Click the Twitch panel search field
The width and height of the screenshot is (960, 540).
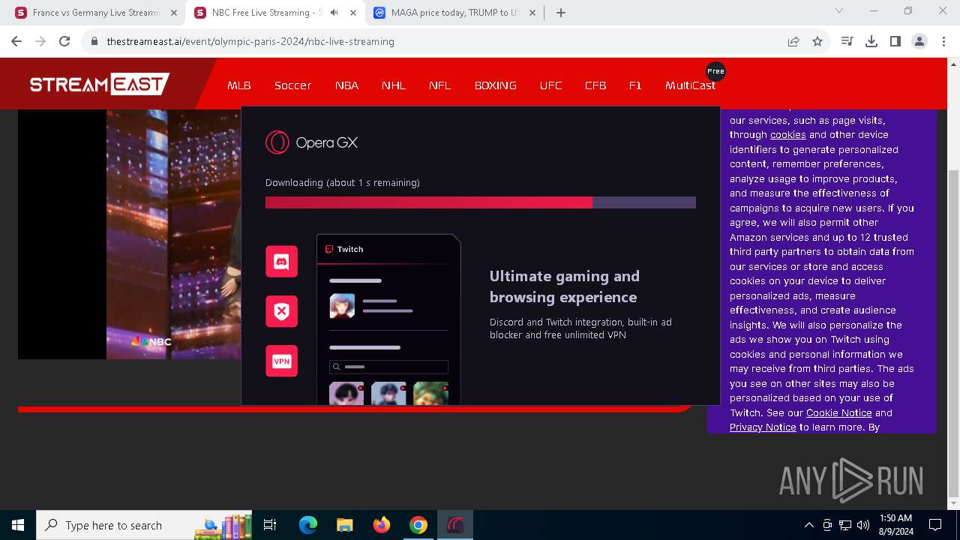click(x=388, y=367)
